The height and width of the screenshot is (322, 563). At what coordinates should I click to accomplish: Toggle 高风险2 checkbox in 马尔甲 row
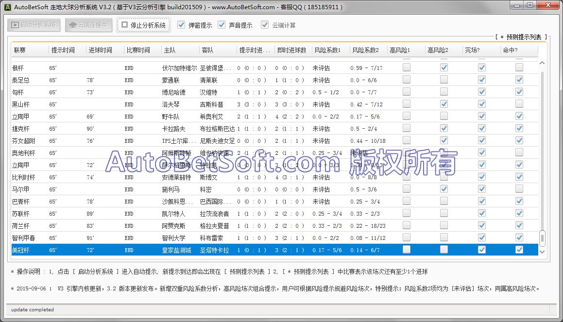pos(444,189)
